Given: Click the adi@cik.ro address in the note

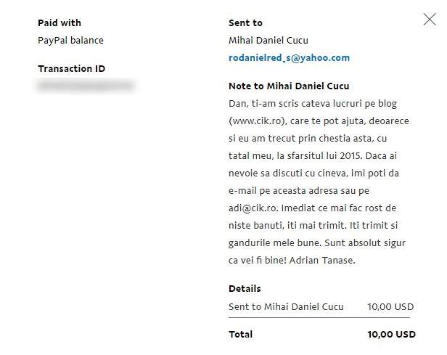Looking at the screenshot, I should pos(253,208).
